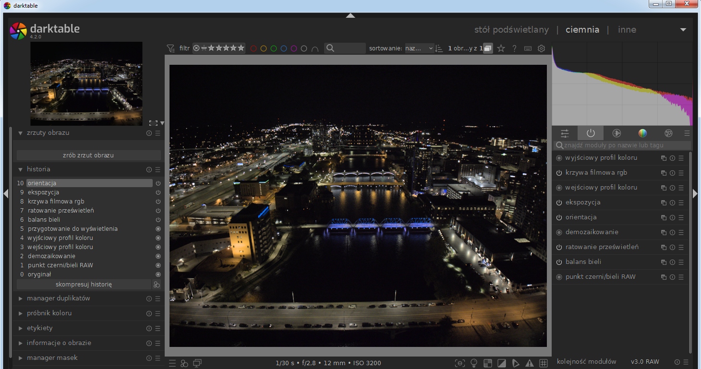Viewport: 701px width, 369px height.
Task: Turn off the balans bieli module
Action: pos(559,262)
